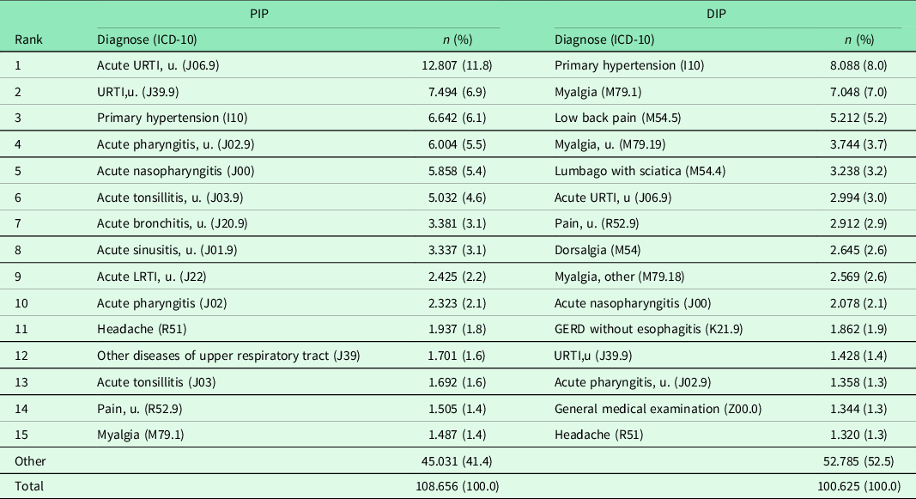Select the DIP Diagnose (ICD-10) header
Image resolution: width=916 pixels, height=499 pixels.
[x=604, y=40]
